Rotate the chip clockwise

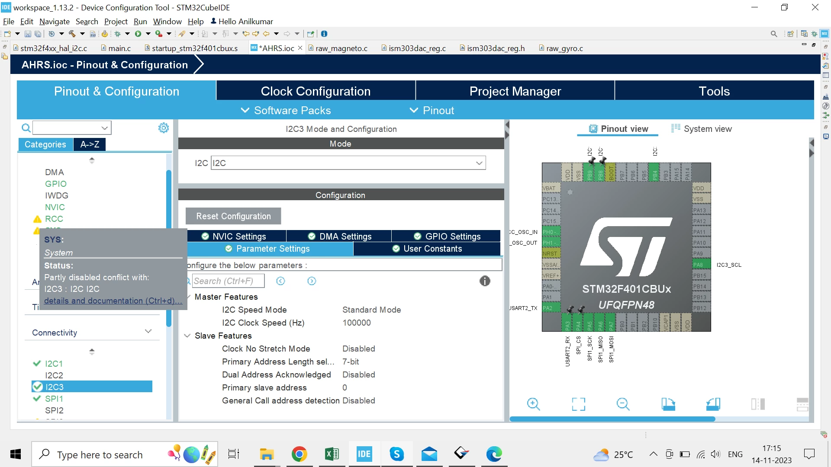tap(668, 404)
